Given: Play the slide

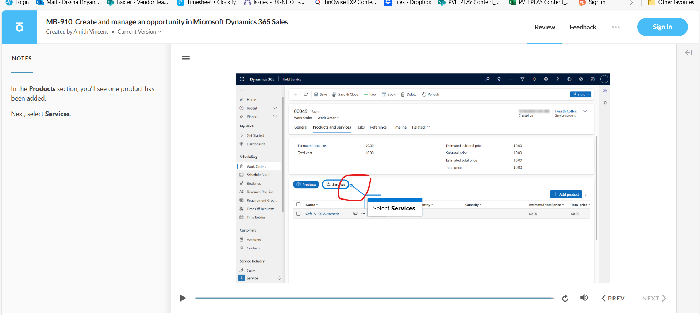Looking at the screenshot, I should tap(182, 298).
